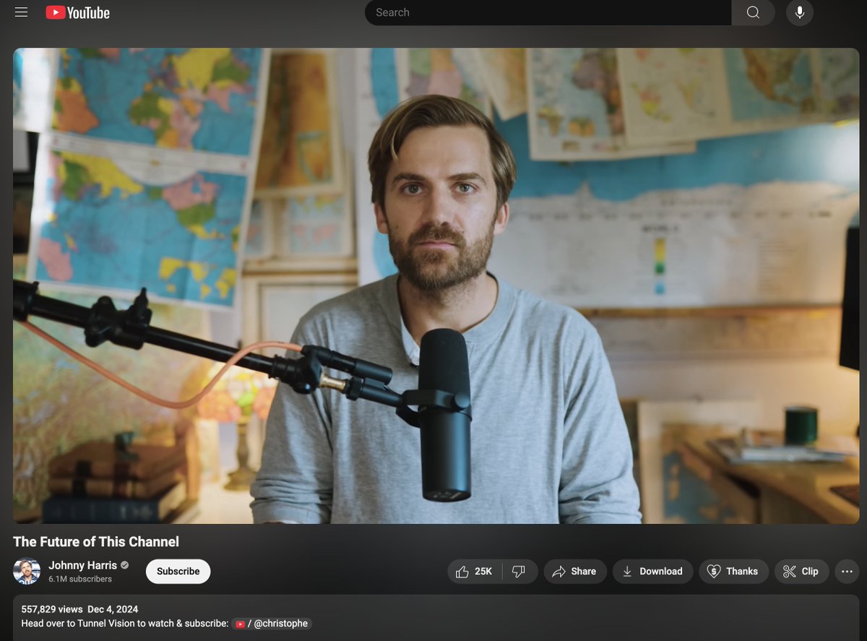The height and width of the screenshot is (641, 867).
Task: Open the Johnny Harris channel name link
Action: 82,565
